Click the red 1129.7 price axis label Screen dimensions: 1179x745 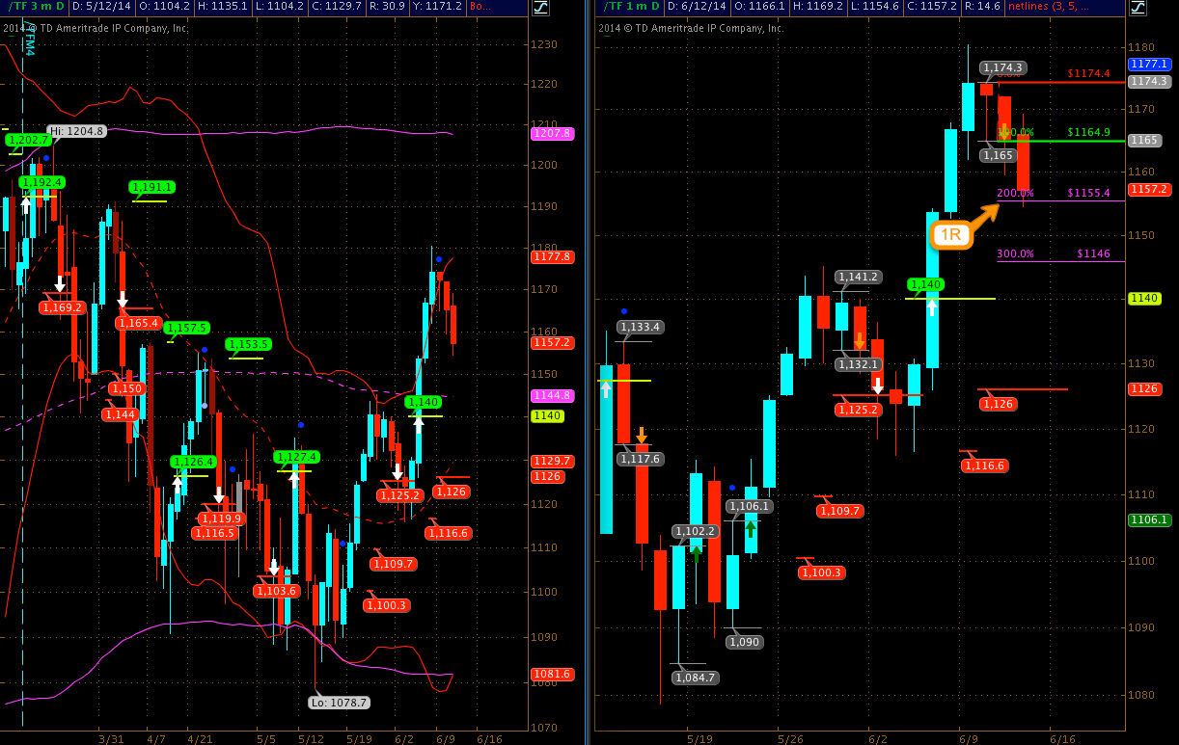point(552,462)
